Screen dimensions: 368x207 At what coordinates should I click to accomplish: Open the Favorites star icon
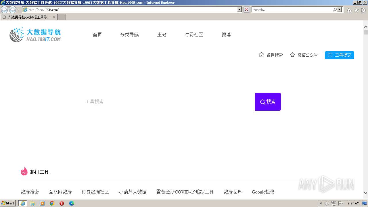(x=356, y=10)
